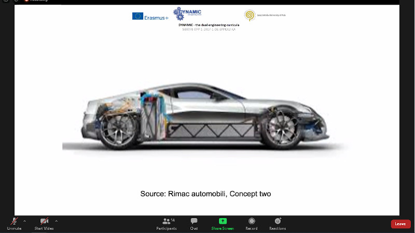Open the Chat panel
The width and height of the screenshot is (415, 233).
pyautogui.click(x=194, y=224)
